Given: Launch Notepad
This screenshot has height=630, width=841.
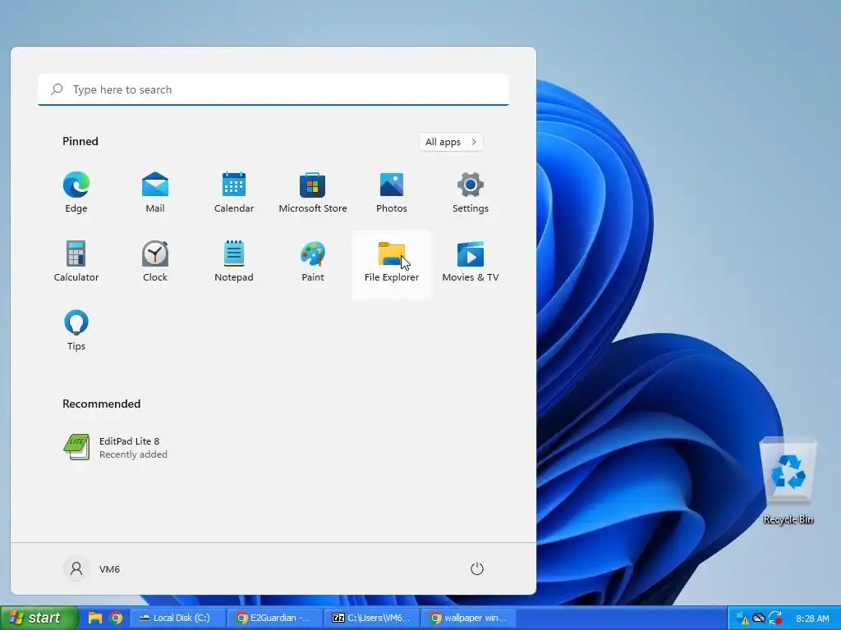Looking at the screenshot, I should tap(234, 262).
